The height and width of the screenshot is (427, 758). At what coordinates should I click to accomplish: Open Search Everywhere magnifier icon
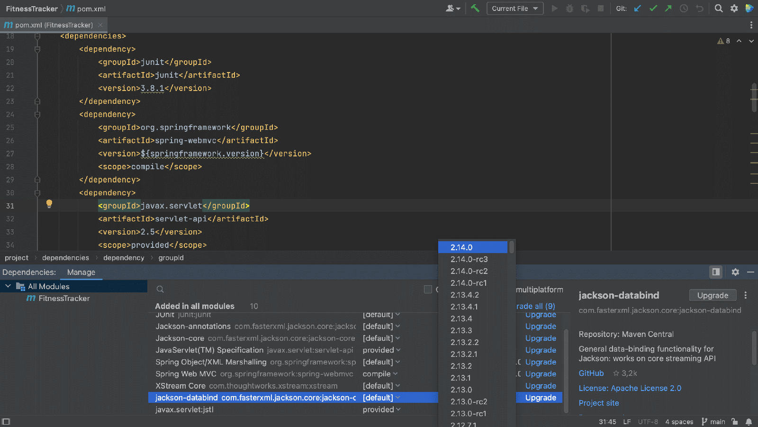point(719,9)
